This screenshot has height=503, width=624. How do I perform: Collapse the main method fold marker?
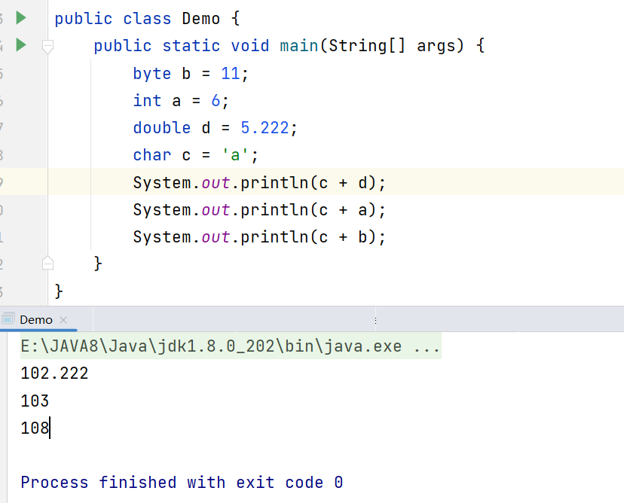pyautogui.click(x=47, y=47)
